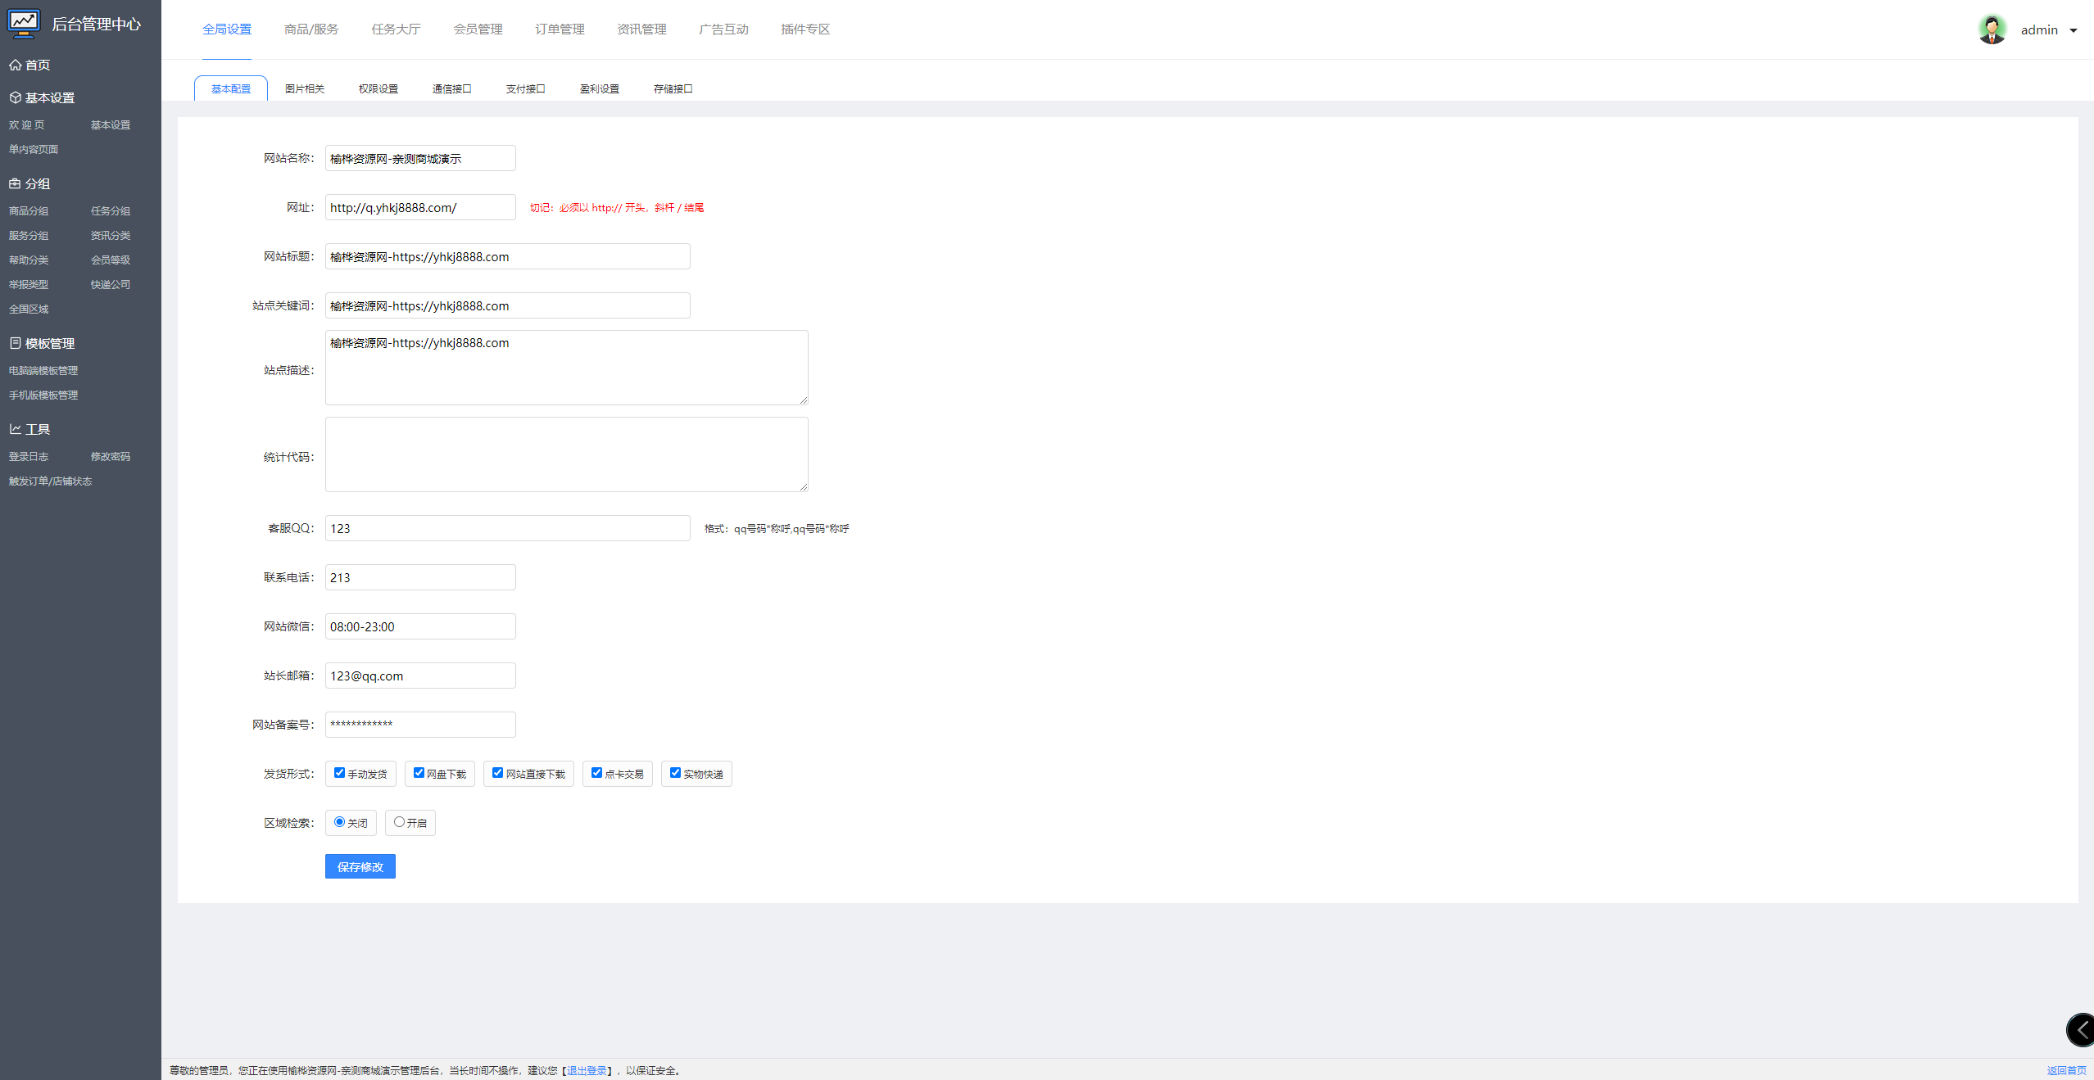Screen dimensions: 2094x1080
Task: Toggle the 点卡交易 checkbox
Action: click(x=596, y=773)
